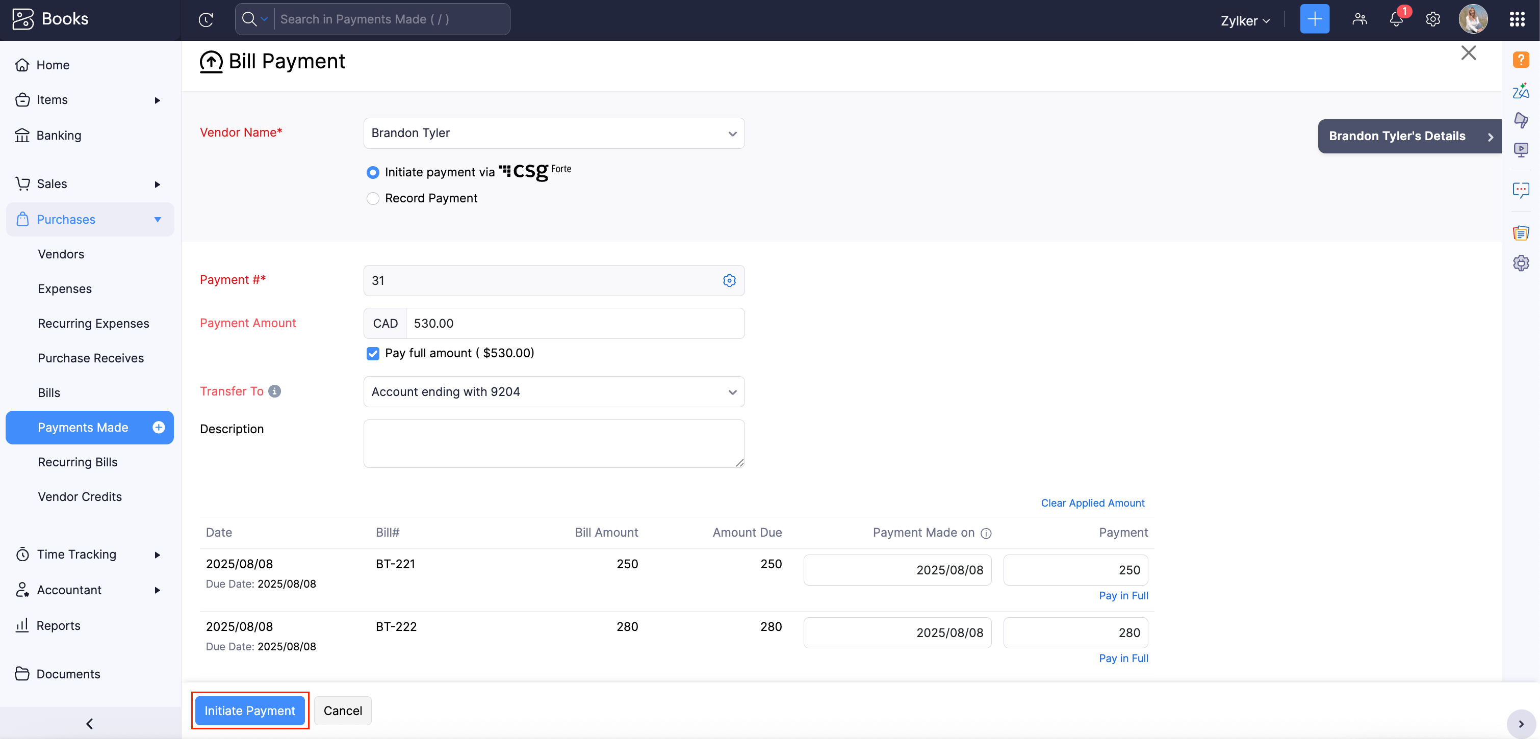Uncheck Pay full amount checkbox
Screen dimensions: 1540x739
point(373,354)
